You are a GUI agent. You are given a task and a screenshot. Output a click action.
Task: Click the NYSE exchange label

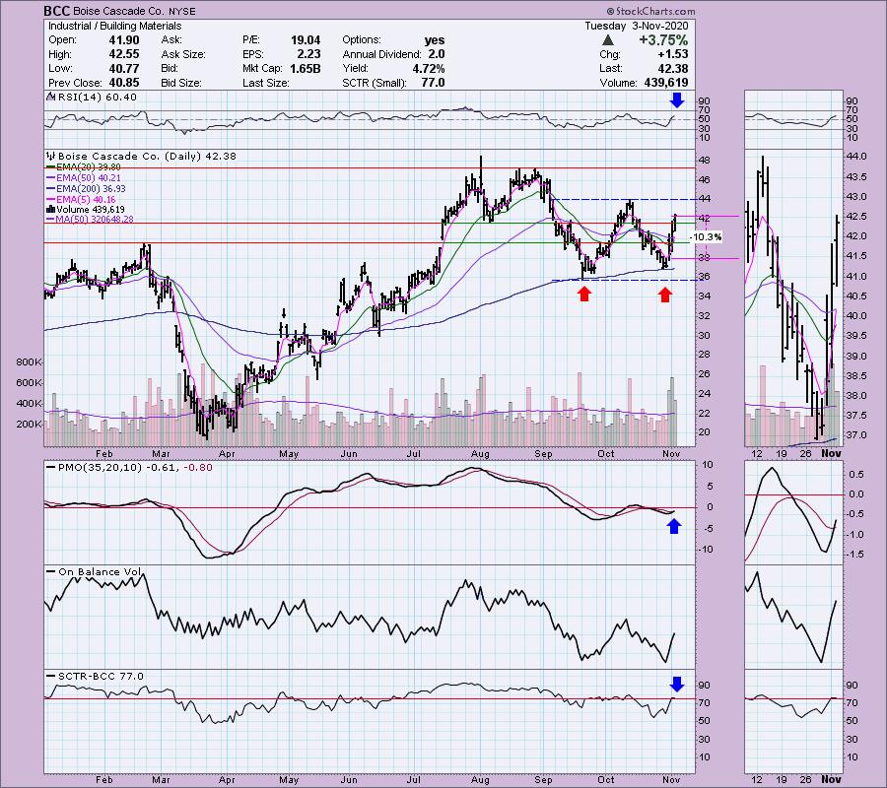[181, 11]
